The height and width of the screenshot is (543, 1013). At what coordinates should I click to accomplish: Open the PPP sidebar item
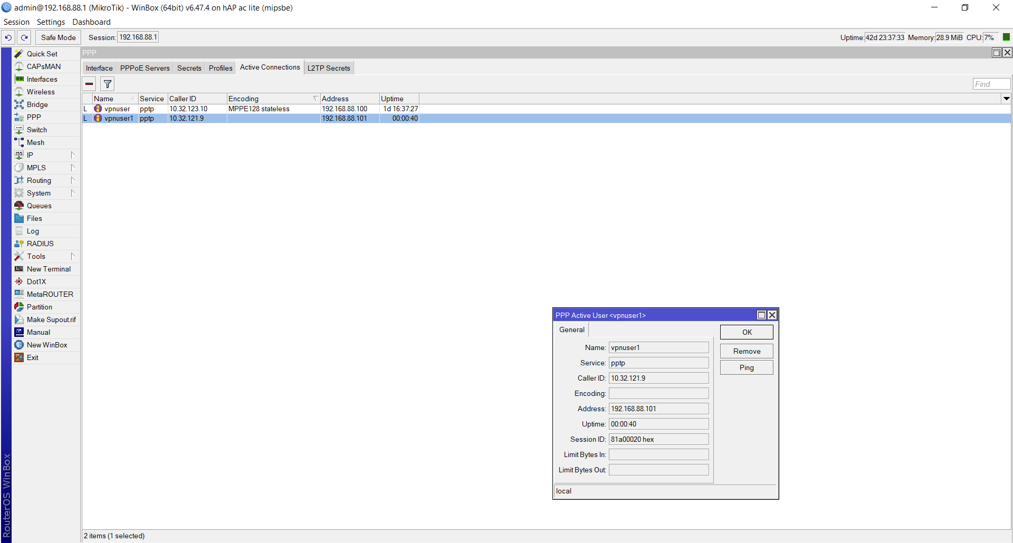coord(46,117)
